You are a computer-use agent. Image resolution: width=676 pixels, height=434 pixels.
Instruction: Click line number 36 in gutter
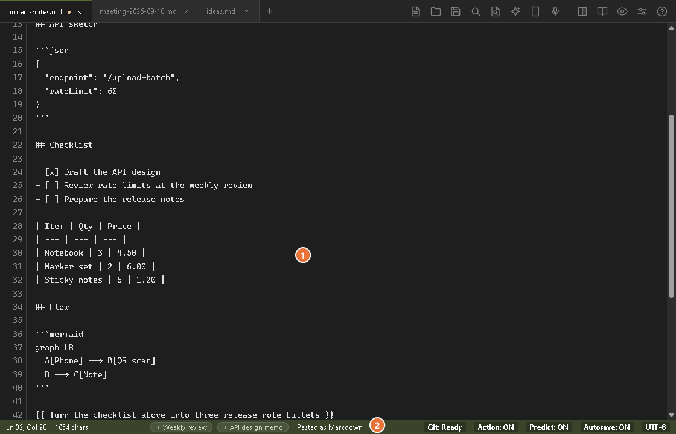click(x=18, y=334)
